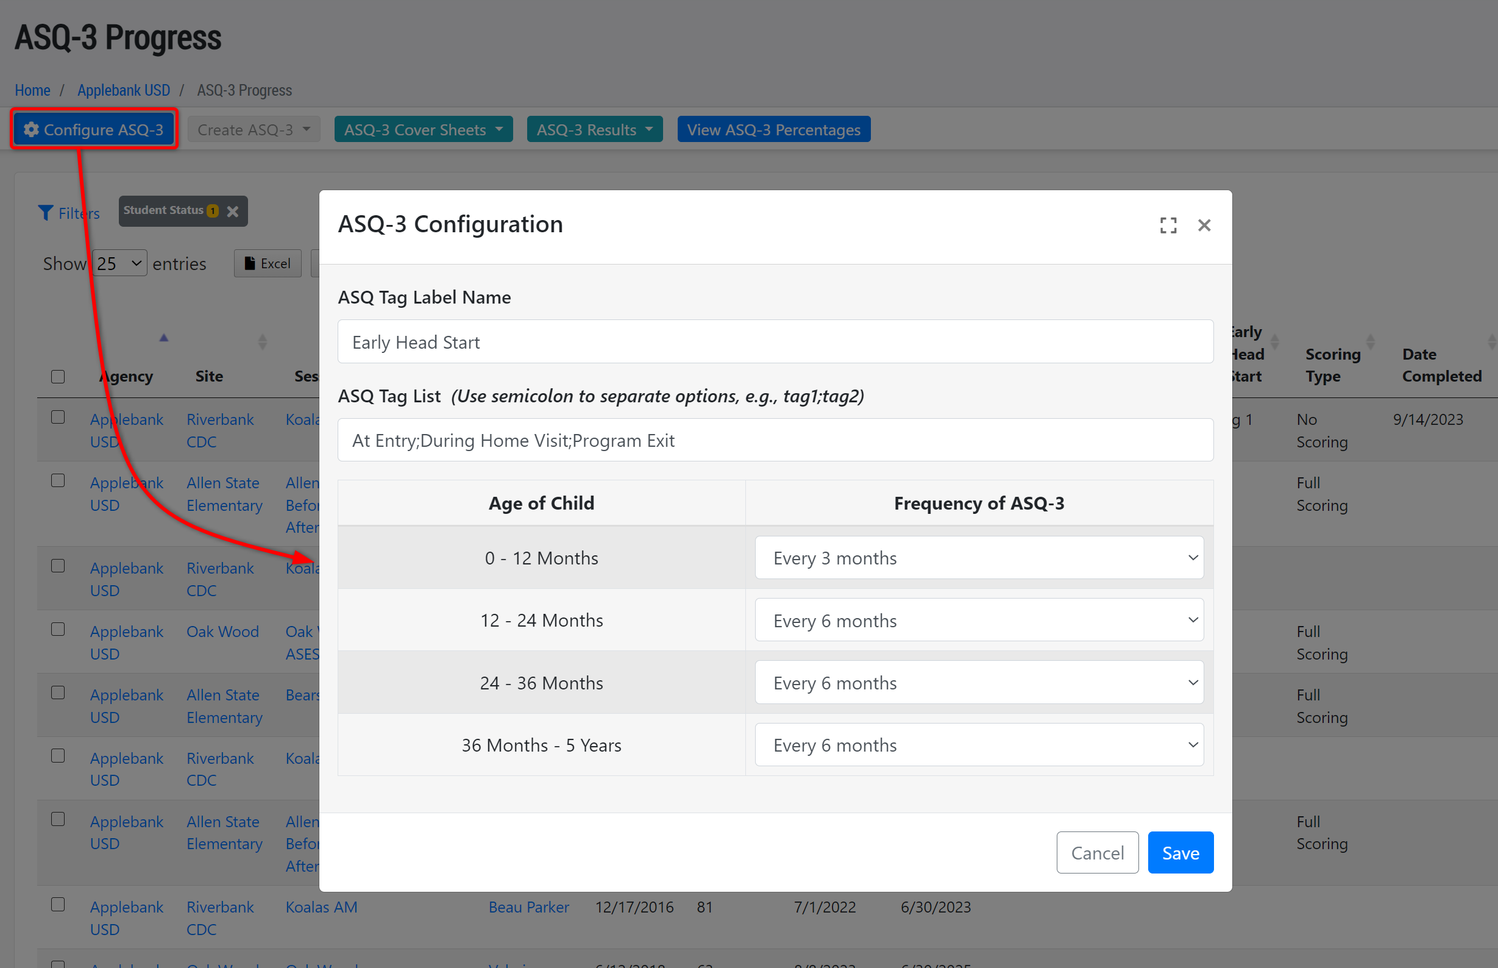
Task: Toggle the select-all checkbox in header
Action: click(x=58, y=377)
